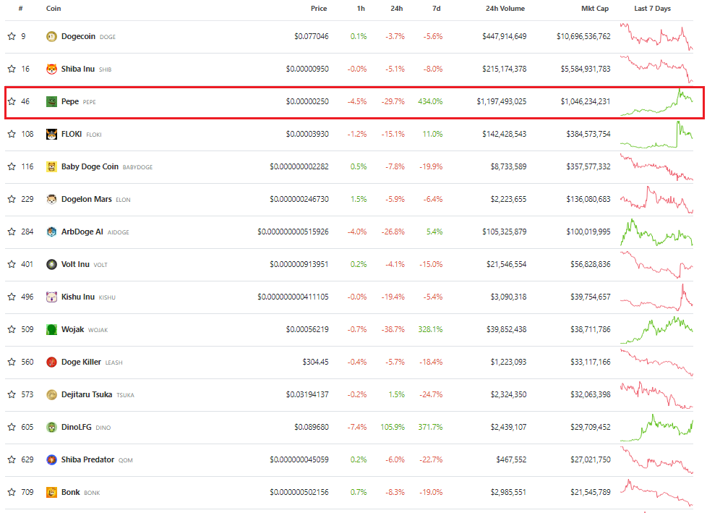The image size is (707, 513).
Task: Click the Volt Inu logo
Action: tap(52, 264)
